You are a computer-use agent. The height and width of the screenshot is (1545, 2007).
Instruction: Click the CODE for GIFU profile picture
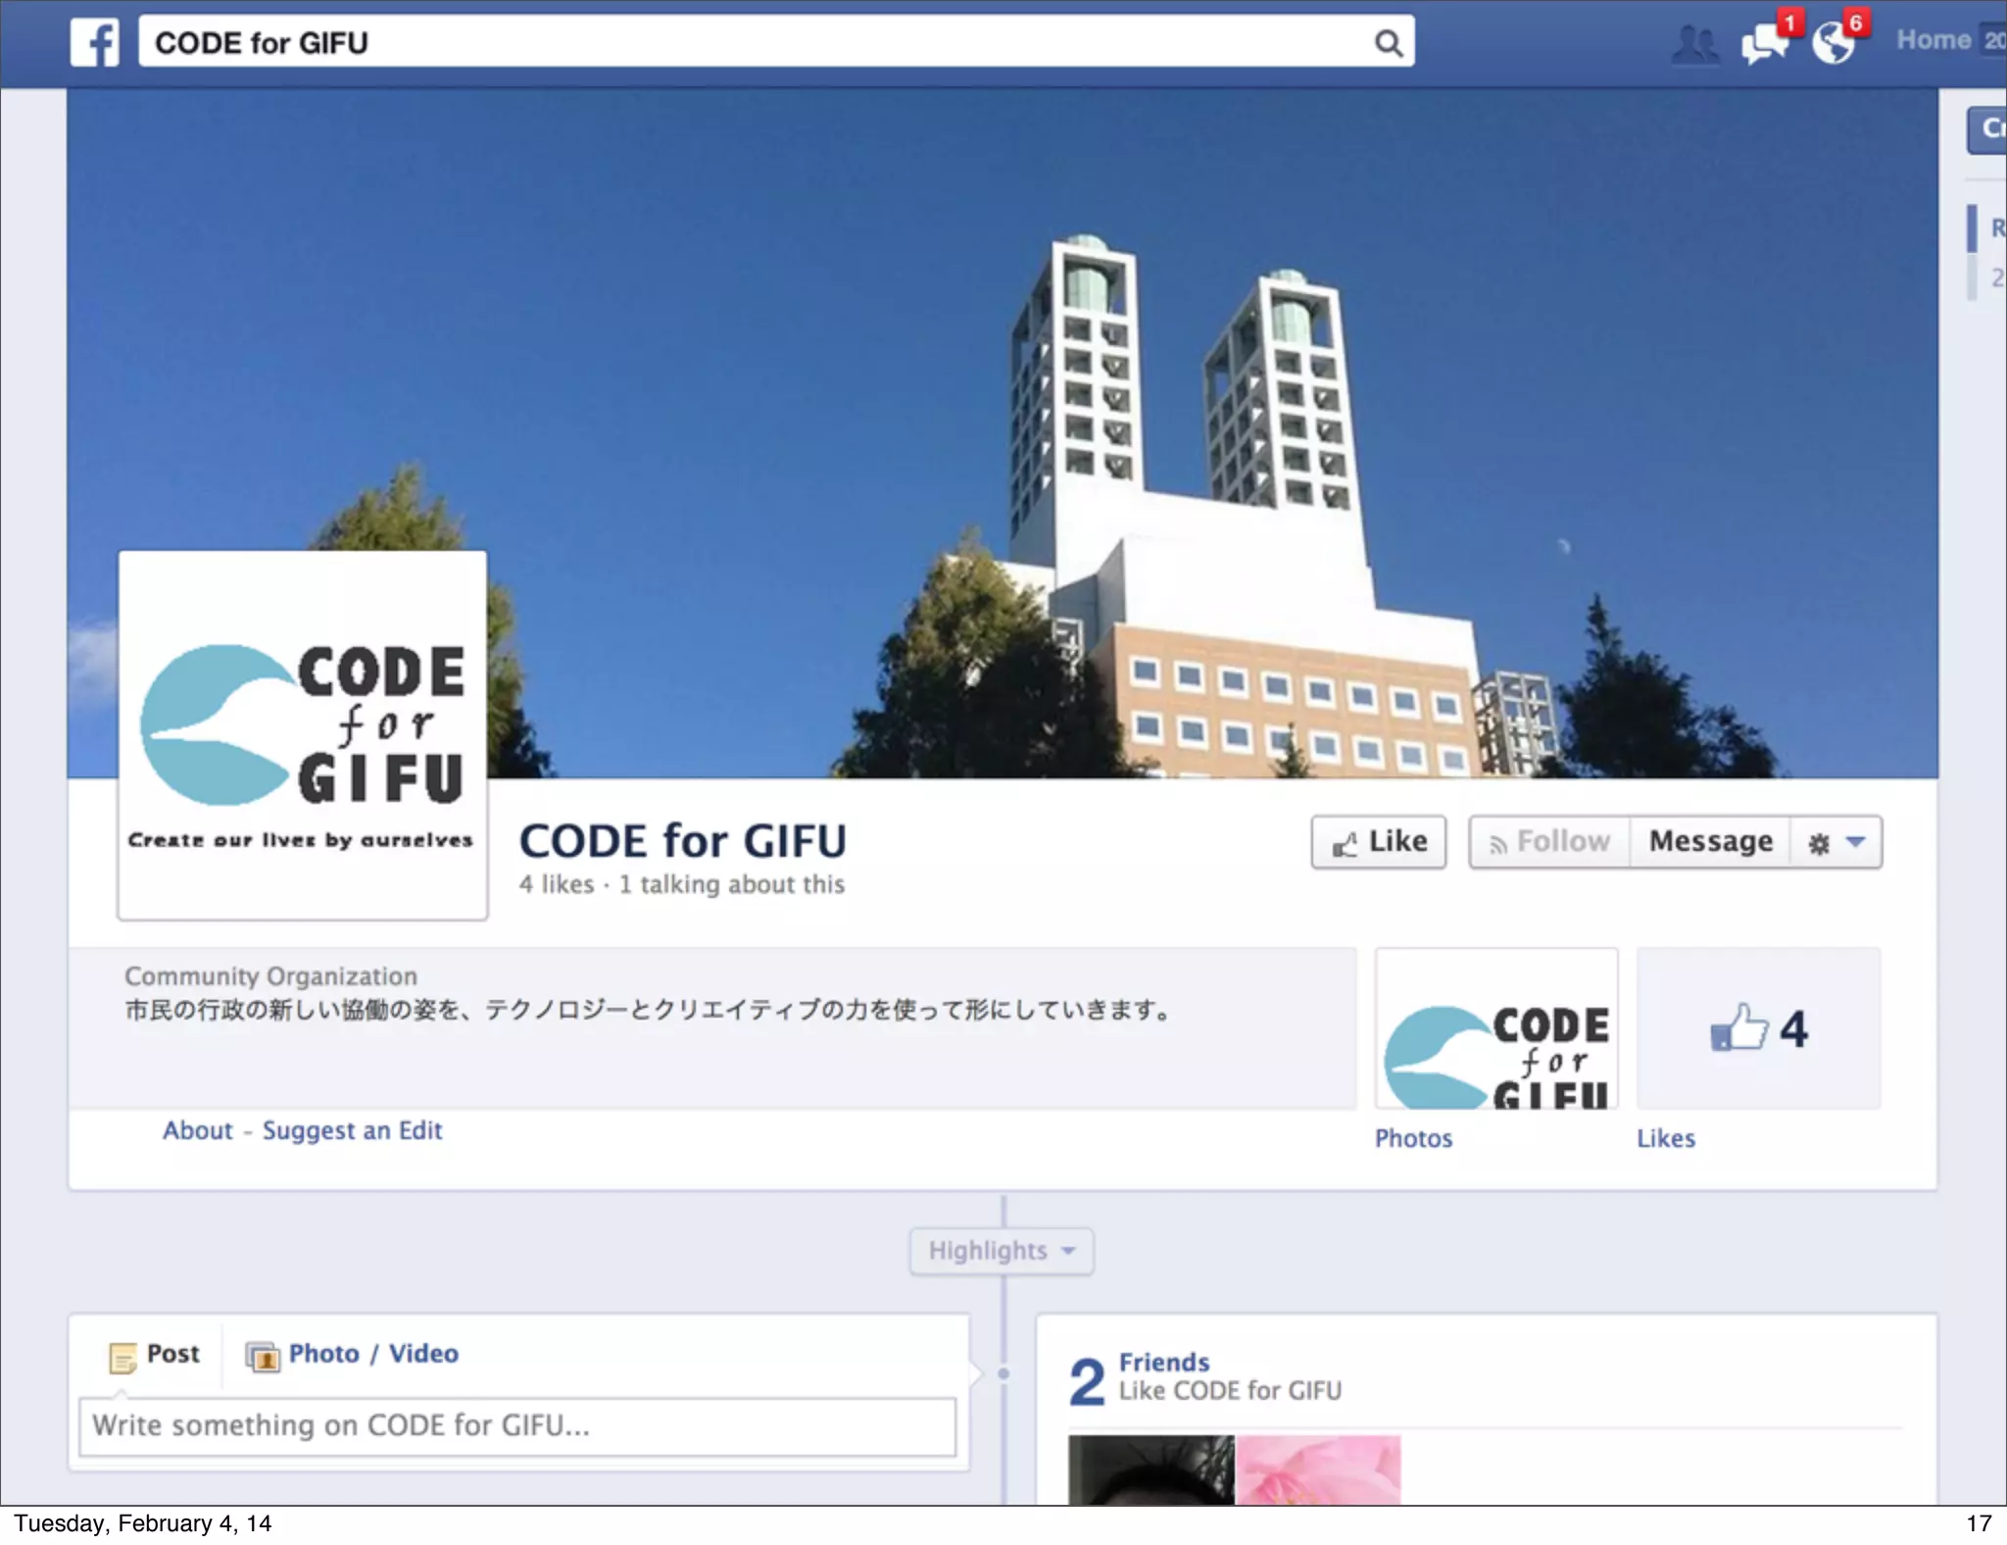point(303,734)
